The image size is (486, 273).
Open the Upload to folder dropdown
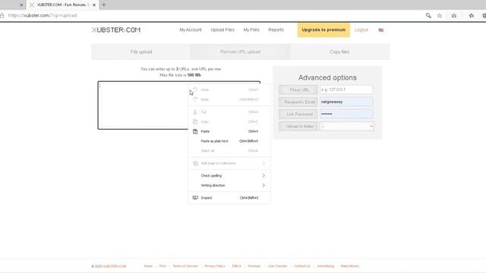(x=347, y=127)
